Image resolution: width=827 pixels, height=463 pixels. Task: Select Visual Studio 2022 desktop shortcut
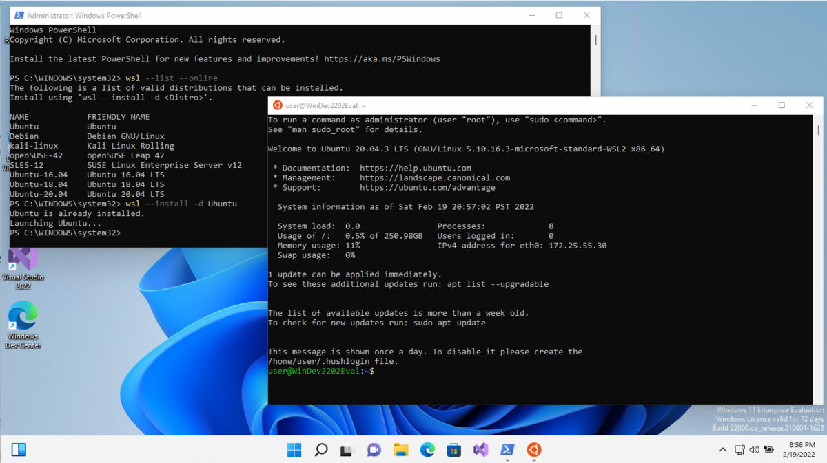[23, 268]
